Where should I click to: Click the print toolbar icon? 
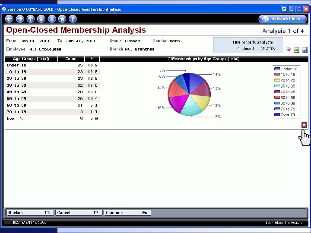[52, 19]
